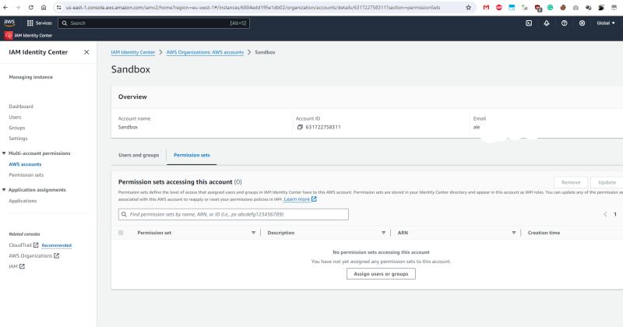Click the site information icon in address bar
Image resolution: width=623 pixels, height=327 pixels.
59,8
